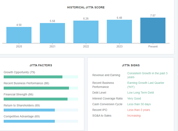Click the red 'Less than 3 years' value

click(138, 110)
